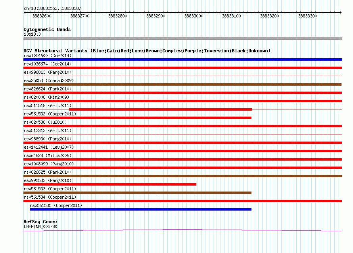
Task: Click the nsv820588 (Ju2010) label
Action: [45, 122]
